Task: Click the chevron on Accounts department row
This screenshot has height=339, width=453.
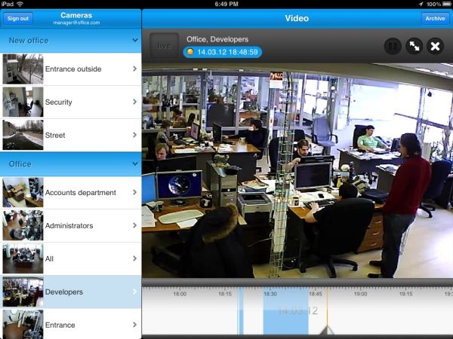Action: (134, 192)
